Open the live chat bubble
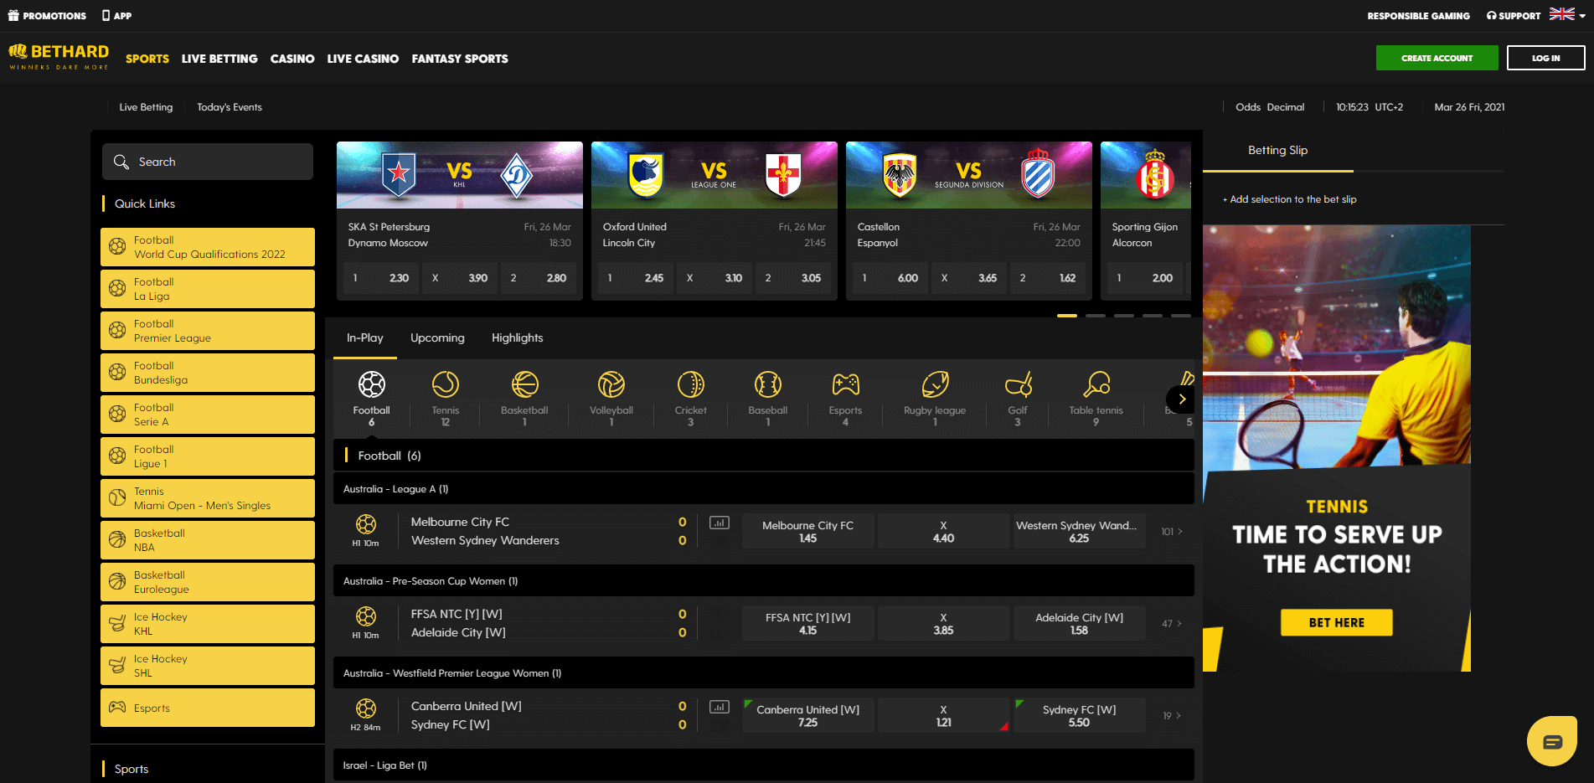 click(x=1554, y=741)
